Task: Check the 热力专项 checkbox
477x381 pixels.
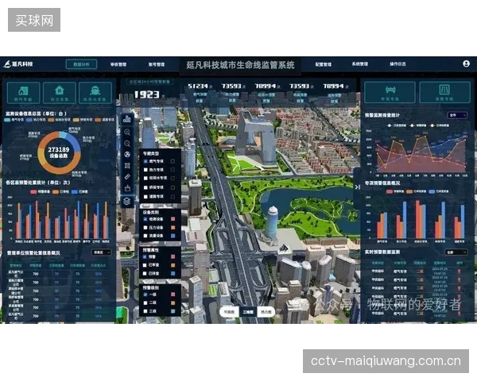Action: 145,170
